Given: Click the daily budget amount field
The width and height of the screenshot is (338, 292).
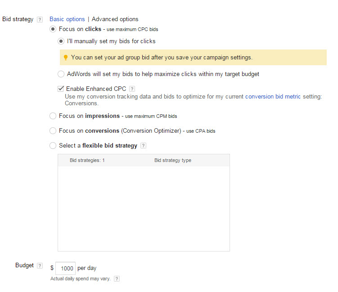Looking at the screenshot, I should tap(66, 268).
